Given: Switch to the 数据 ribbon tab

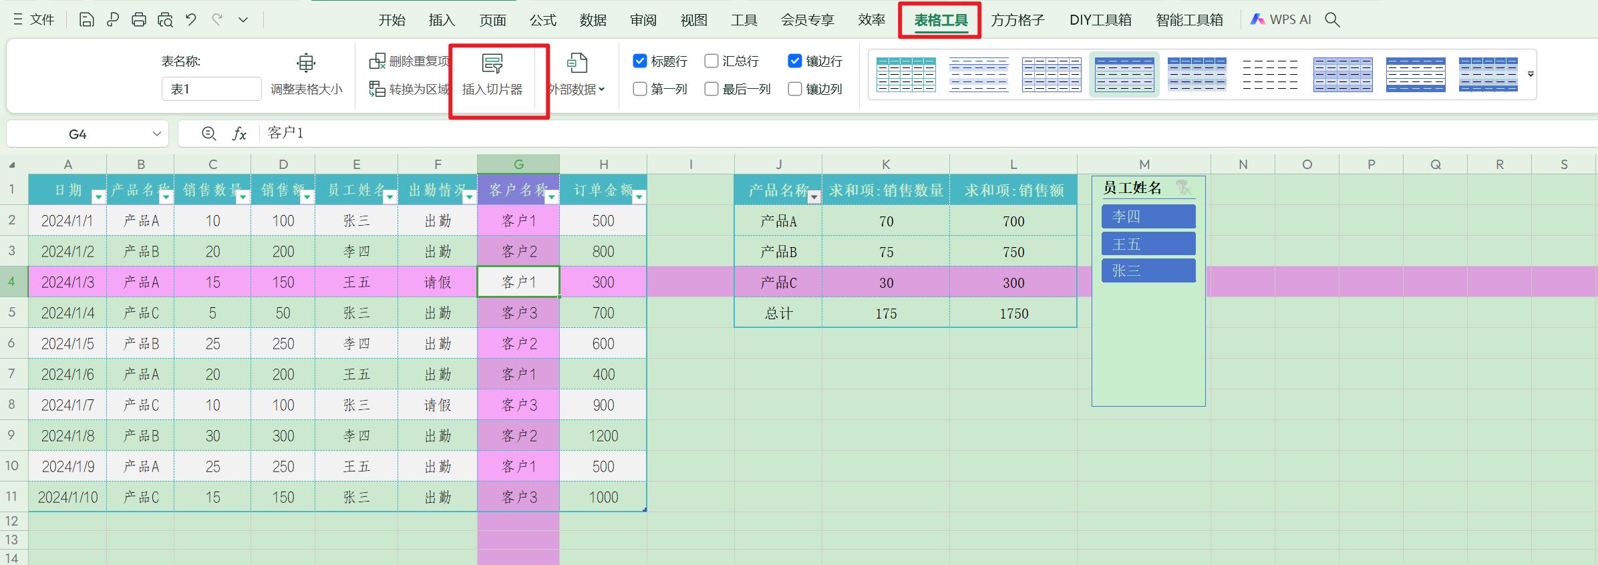Looking at the screenshot, I should [593, 20].
